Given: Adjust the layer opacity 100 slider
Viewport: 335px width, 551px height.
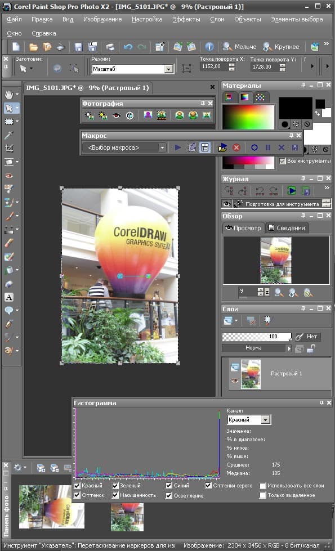Looking at the screenshot, I should click(257, 337).
